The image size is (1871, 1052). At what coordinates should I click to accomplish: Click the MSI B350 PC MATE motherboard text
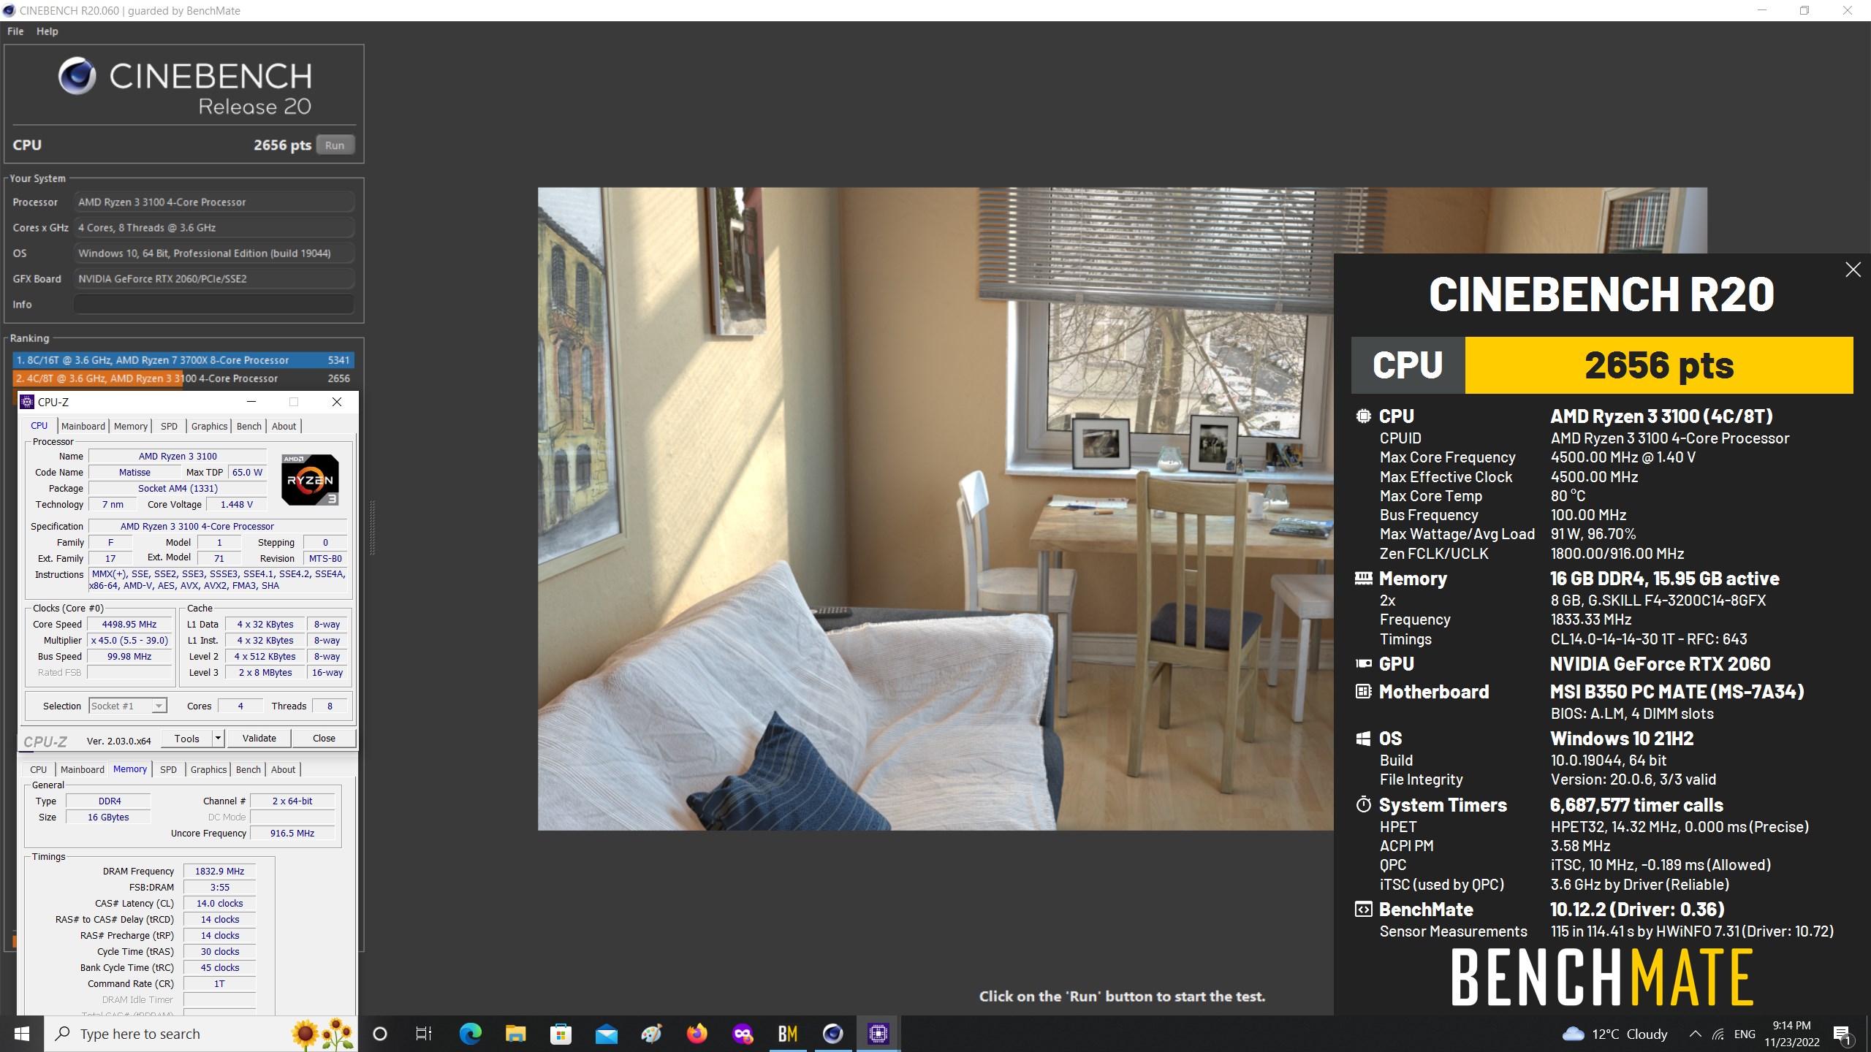(1677, 692)
